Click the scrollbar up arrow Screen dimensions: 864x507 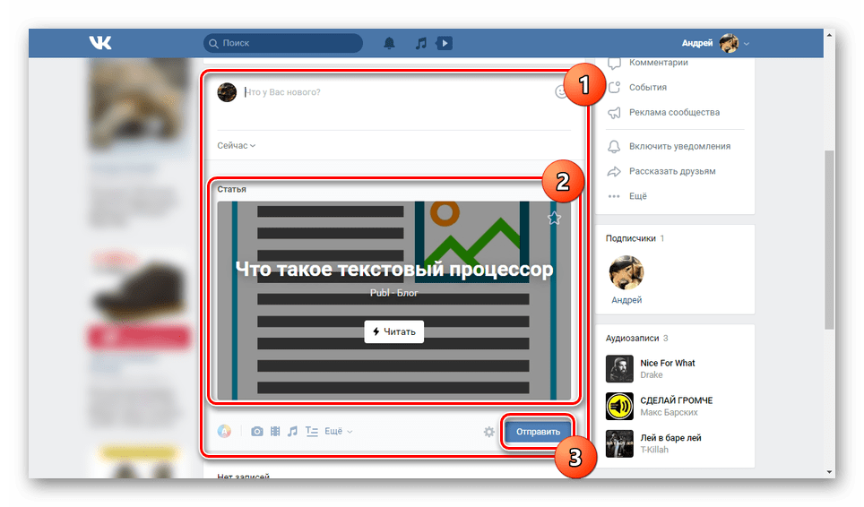pyautogui.click(x=829, y=35)
